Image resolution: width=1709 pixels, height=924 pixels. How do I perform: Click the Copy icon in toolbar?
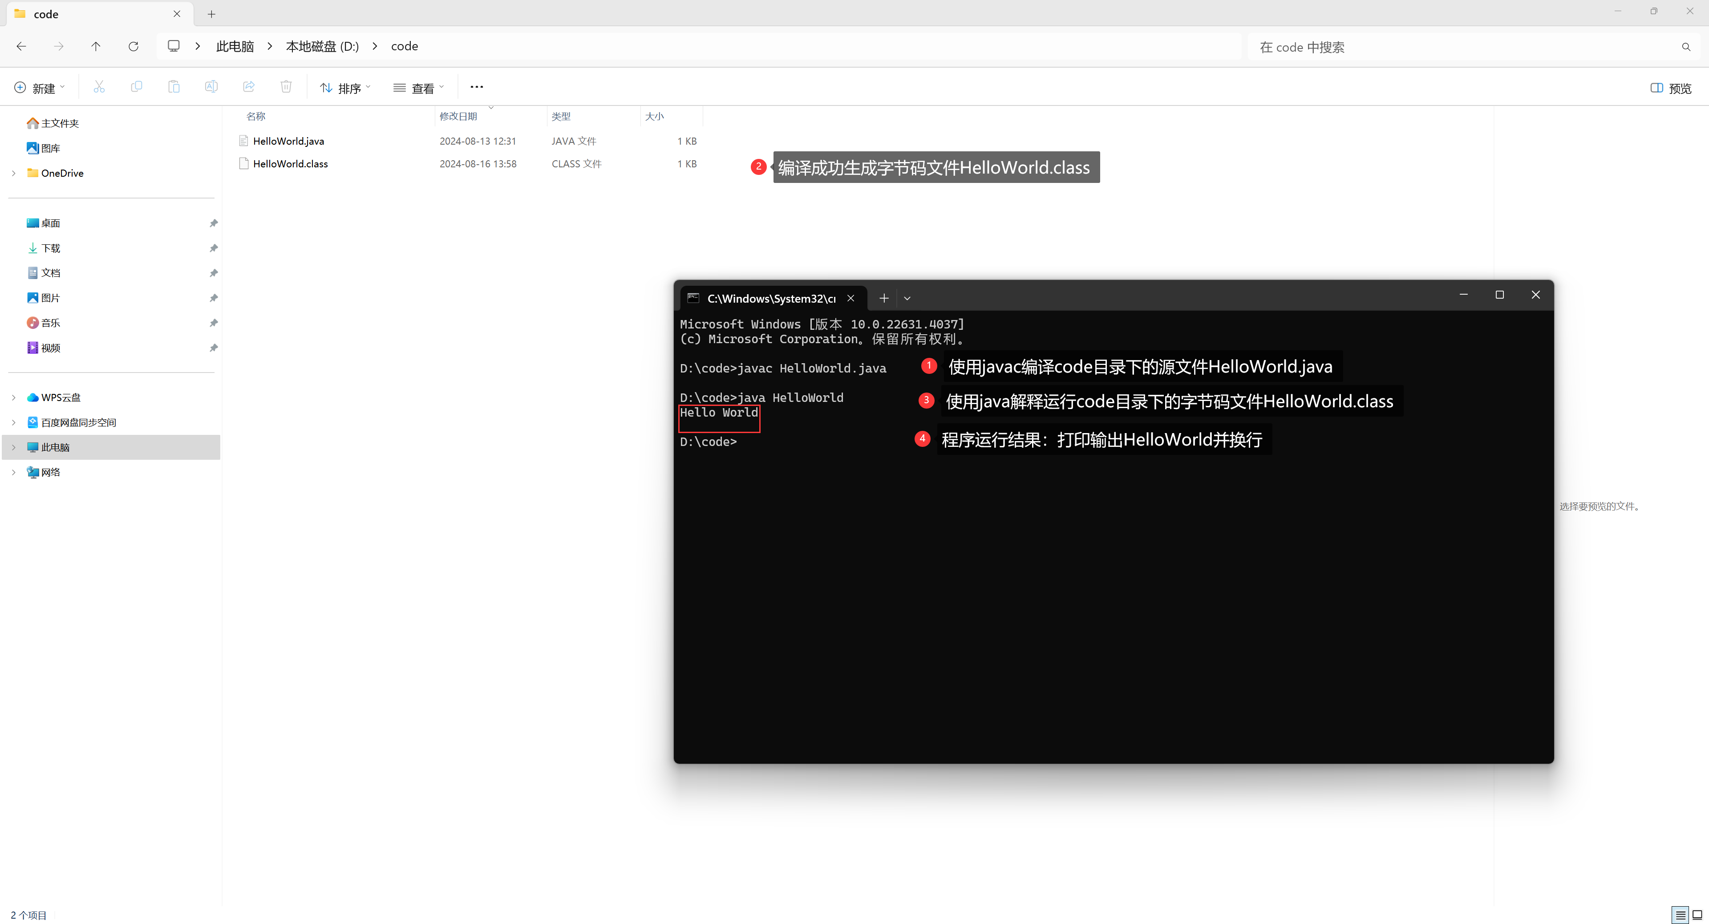[x=137, y=87]
